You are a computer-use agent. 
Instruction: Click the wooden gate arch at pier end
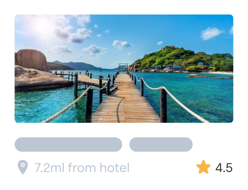[123, 67]
